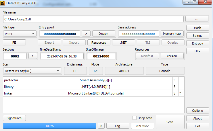Click the TLS button
The height and width of the screenshot is (131, 213).
click(x=148, y=43)
